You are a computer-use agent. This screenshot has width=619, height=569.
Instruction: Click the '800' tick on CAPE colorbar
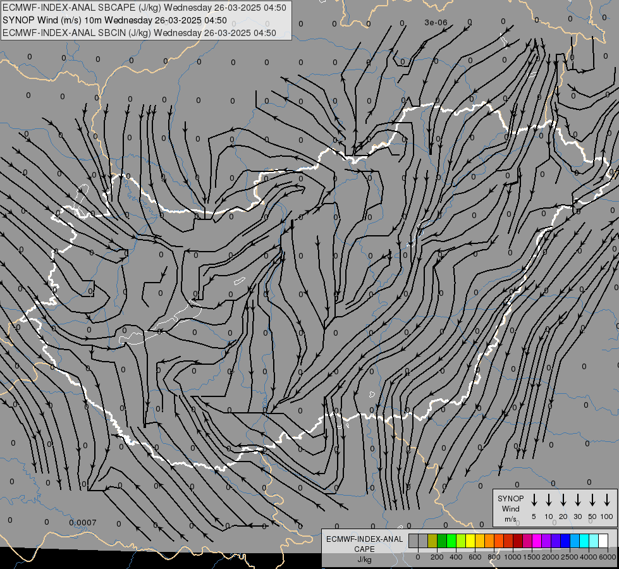pos(494,557)
